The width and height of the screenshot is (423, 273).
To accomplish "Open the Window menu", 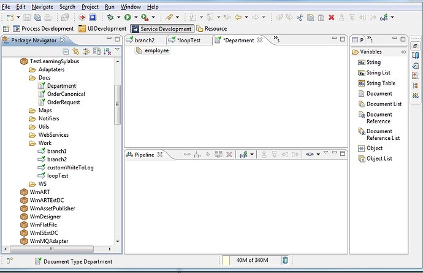I will (131, 7).
